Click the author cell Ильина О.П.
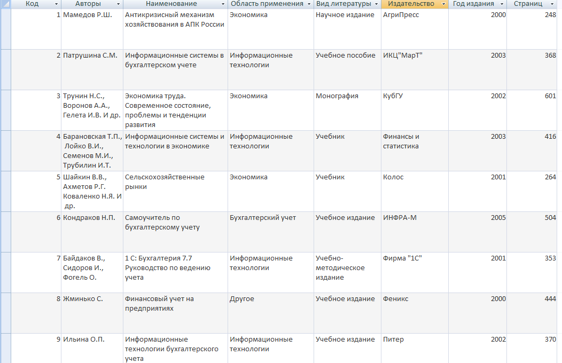 pyautogui.click(x=92, y=349)
